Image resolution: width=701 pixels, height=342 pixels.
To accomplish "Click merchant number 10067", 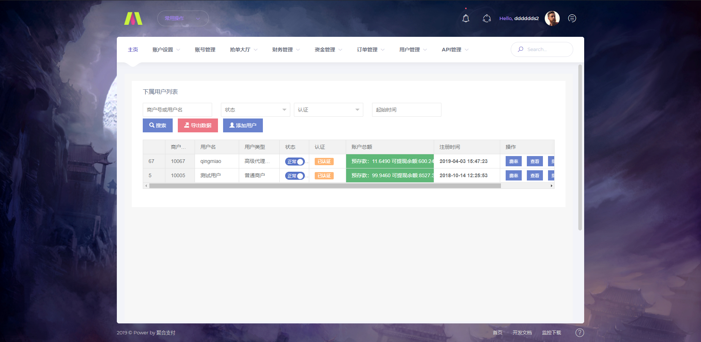I will tap(178, 161).
